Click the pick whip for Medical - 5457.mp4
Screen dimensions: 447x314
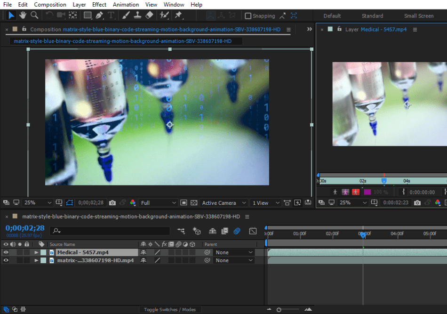click(207, 252)
